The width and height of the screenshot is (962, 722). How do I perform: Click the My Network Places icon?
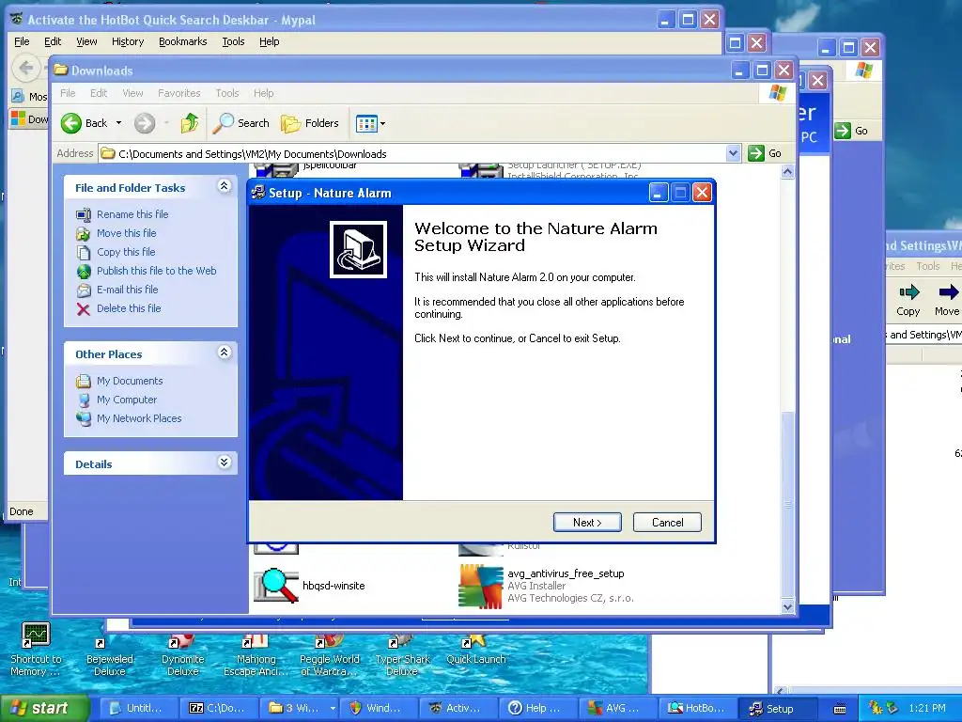84,418
